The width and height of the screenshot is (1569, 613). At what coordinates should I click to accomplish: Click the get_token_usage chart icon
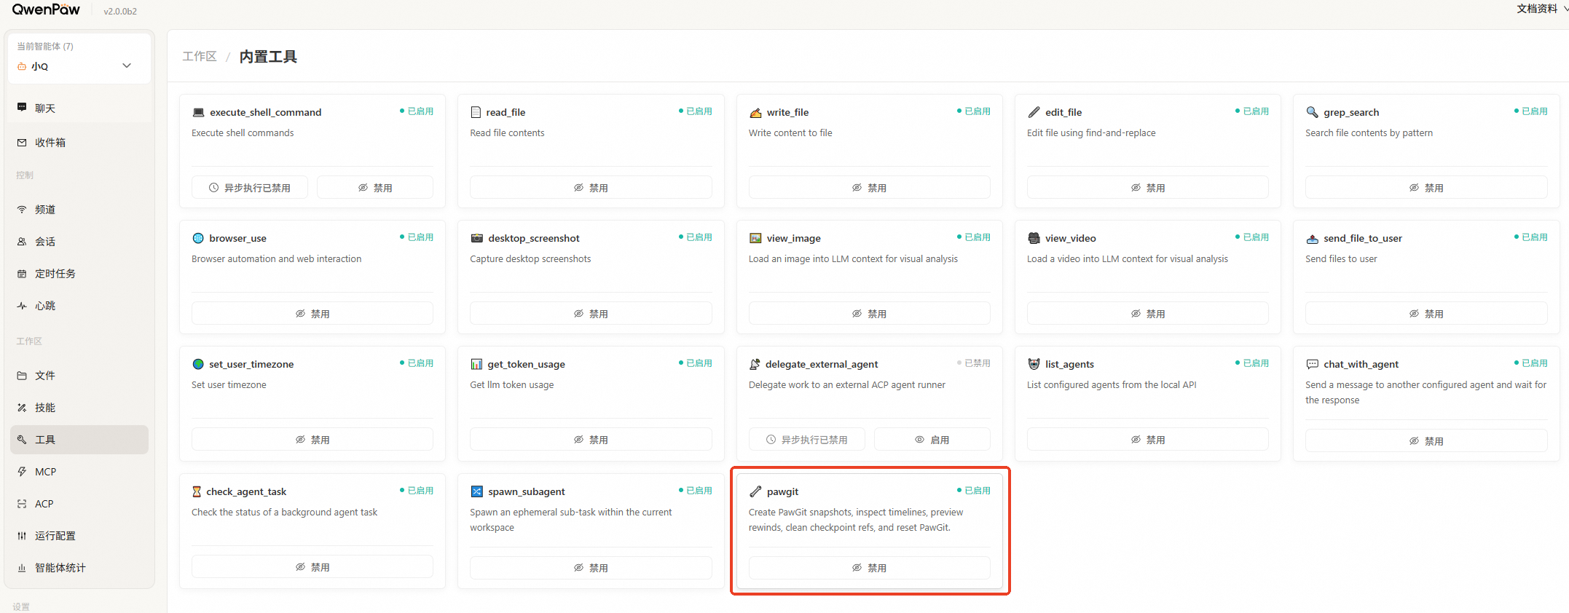click(x=476, y=364)
